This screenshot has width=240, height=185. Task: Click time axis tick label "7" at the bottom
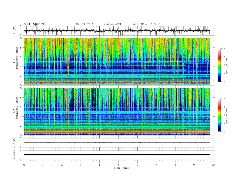[156, 165]
